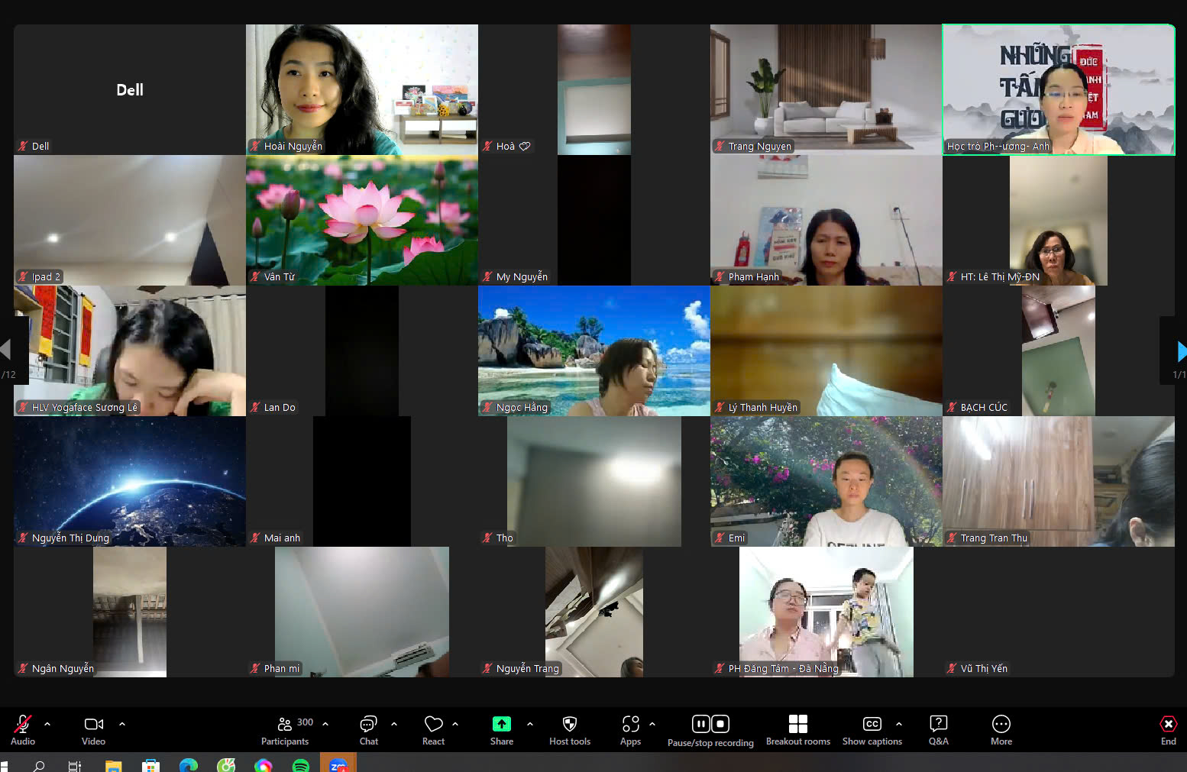
Task: Click the "PH Đăng Tâm - Đà Nẵng" label
Action: tap(783, 668)
